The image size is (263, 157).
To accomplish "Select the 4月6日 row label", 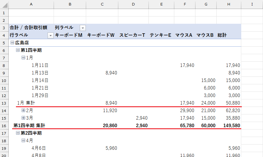I will tap(39, 148).
